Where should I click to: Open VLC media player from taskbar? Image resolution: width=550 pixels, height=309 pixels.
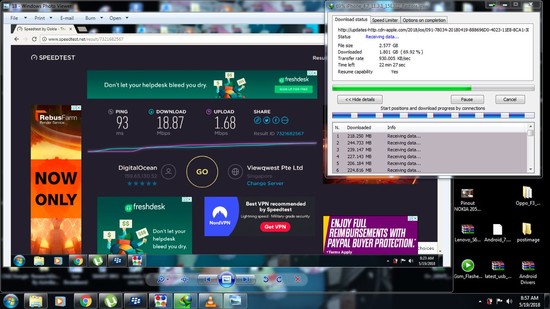211,301
